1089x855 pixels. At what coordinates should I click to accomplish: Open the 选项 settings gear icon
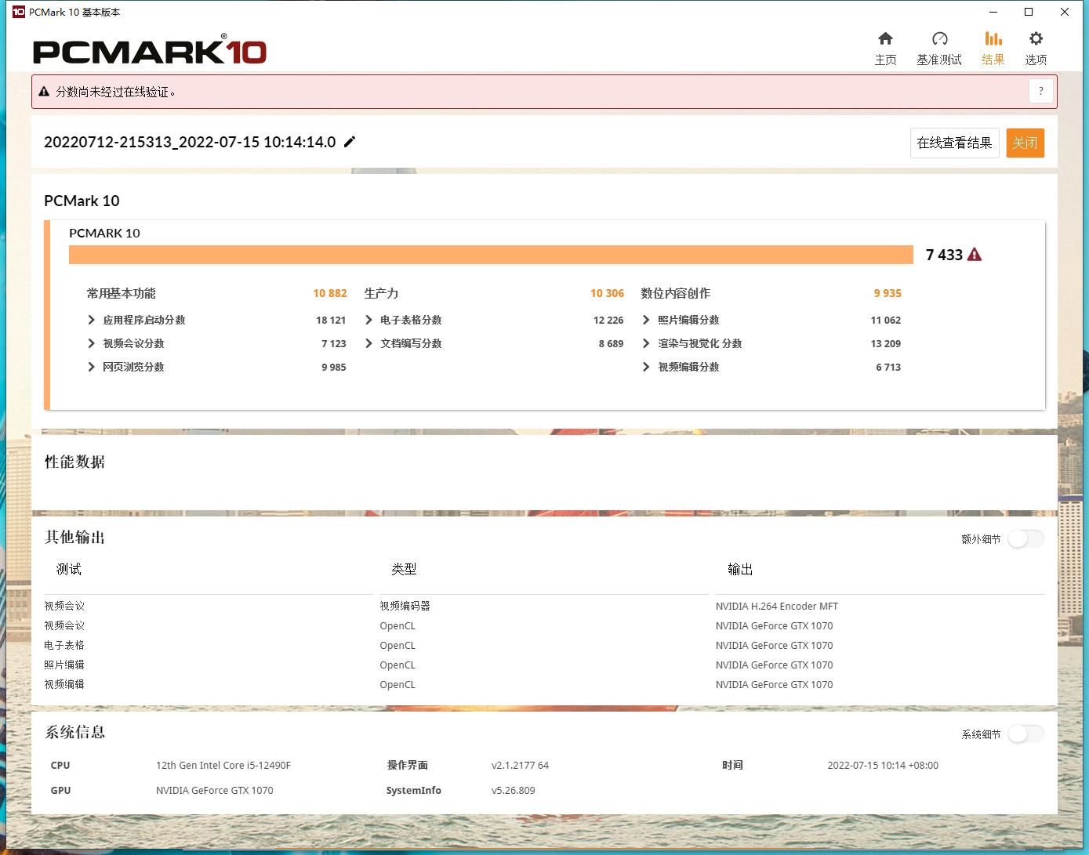tap(1036, 39)
